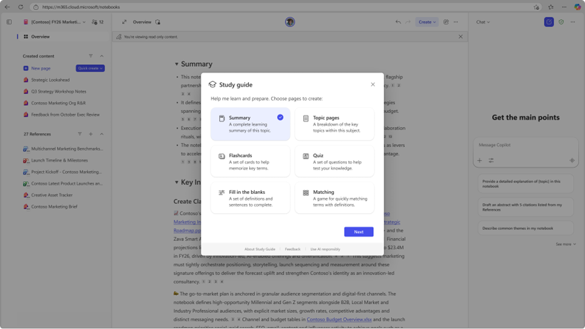This screenshot has width=585, height=329.
Task: Open the Strategic Lookahead page
Action: coord(50,80)
